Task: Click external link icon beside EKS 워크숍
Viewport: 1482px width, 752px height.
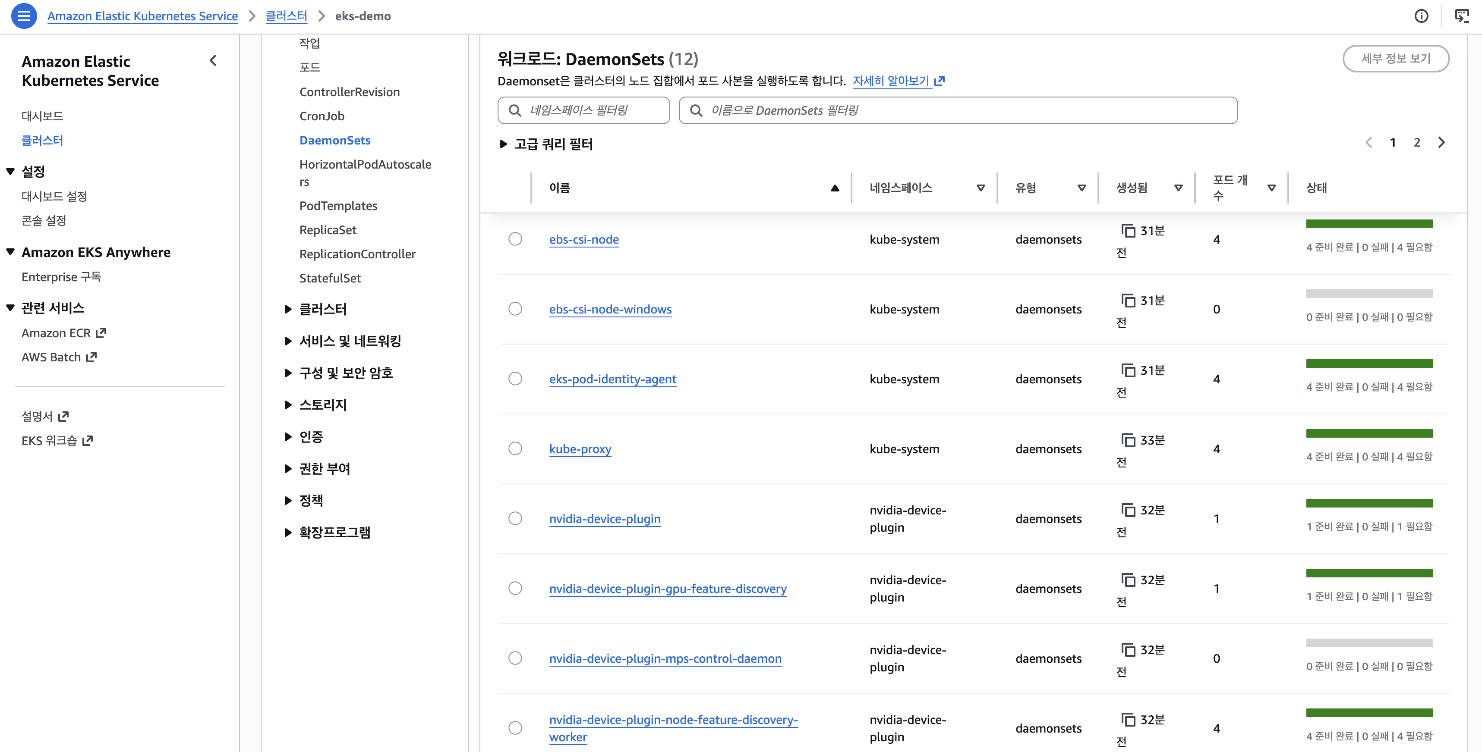Action: pyautogui.click(x=88, y=440)
